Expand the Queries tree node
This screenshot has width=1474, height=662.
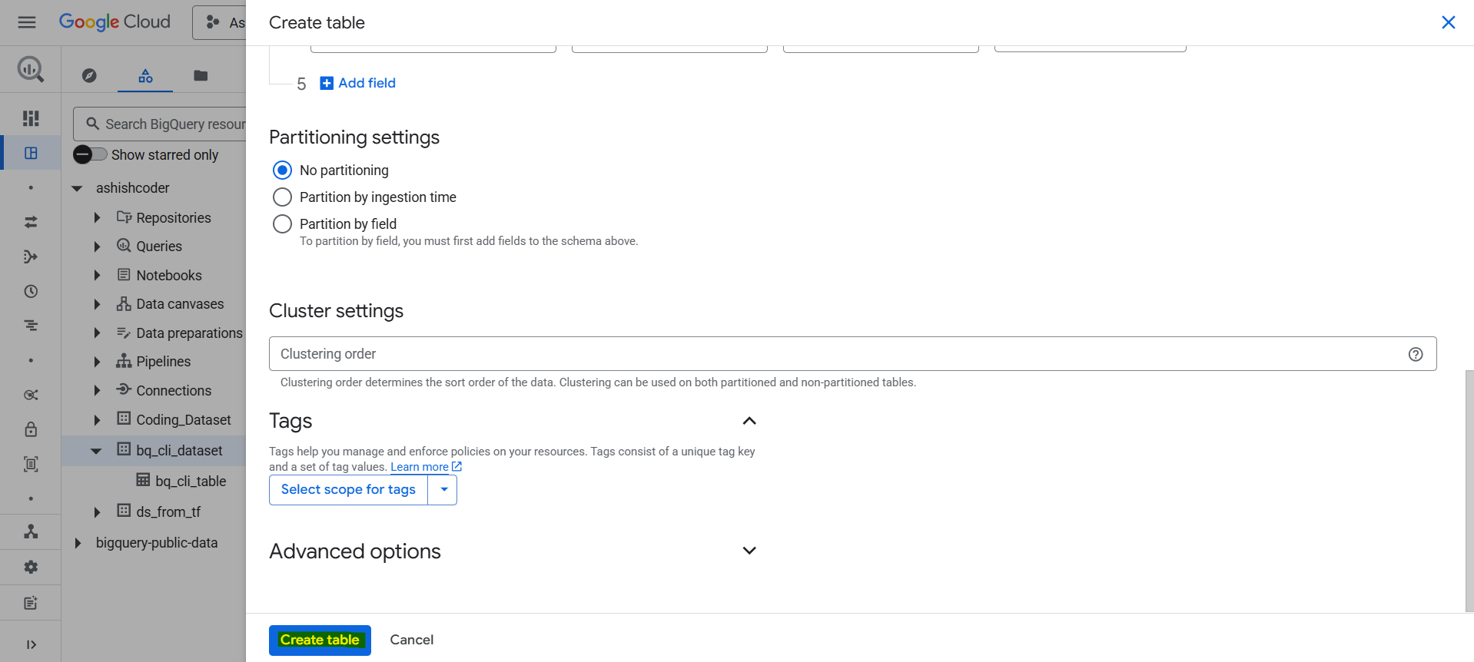coord(97,247)
